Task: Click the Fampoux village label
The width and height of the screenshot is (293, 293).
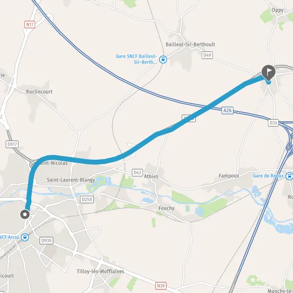Action: [x=229, y=176]
